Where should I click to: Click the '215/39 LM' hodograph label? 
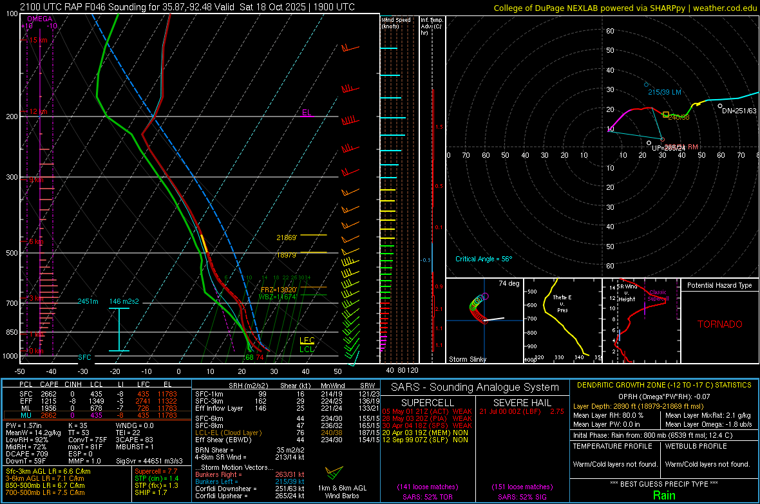665,92
